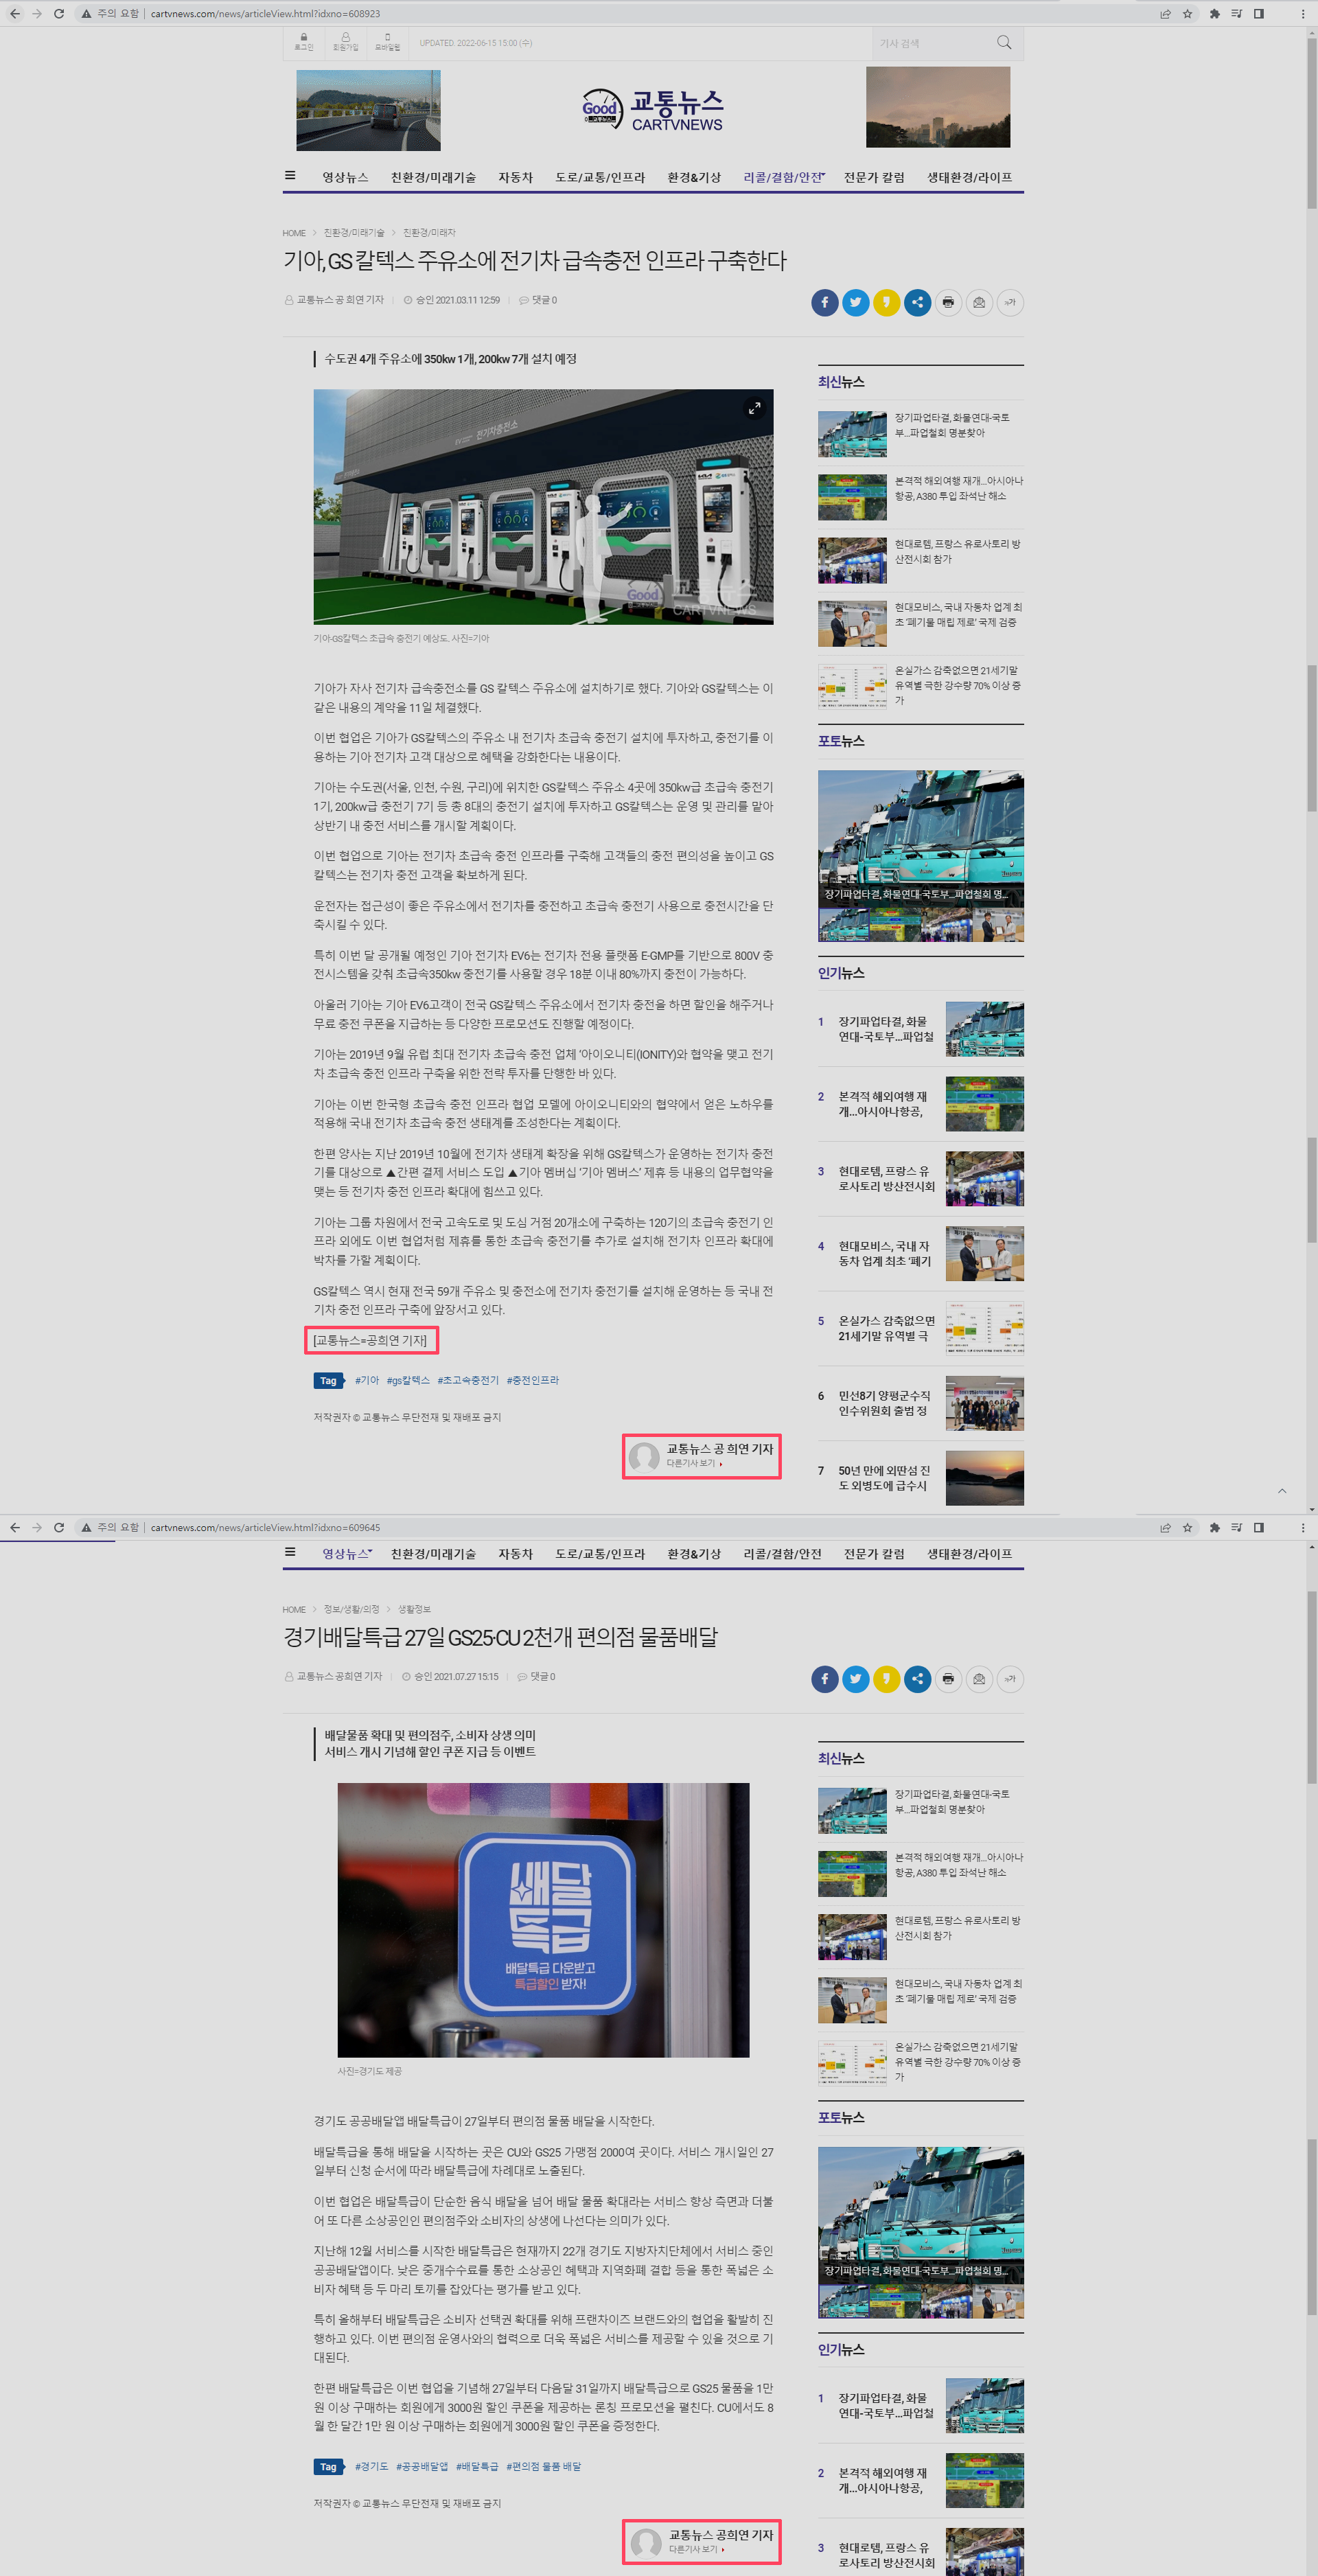Bookmark the 기아 GS칼텍스 article page with the star icon
Viewport: 1318px width, 2576px height.
tap(1187, 14)
